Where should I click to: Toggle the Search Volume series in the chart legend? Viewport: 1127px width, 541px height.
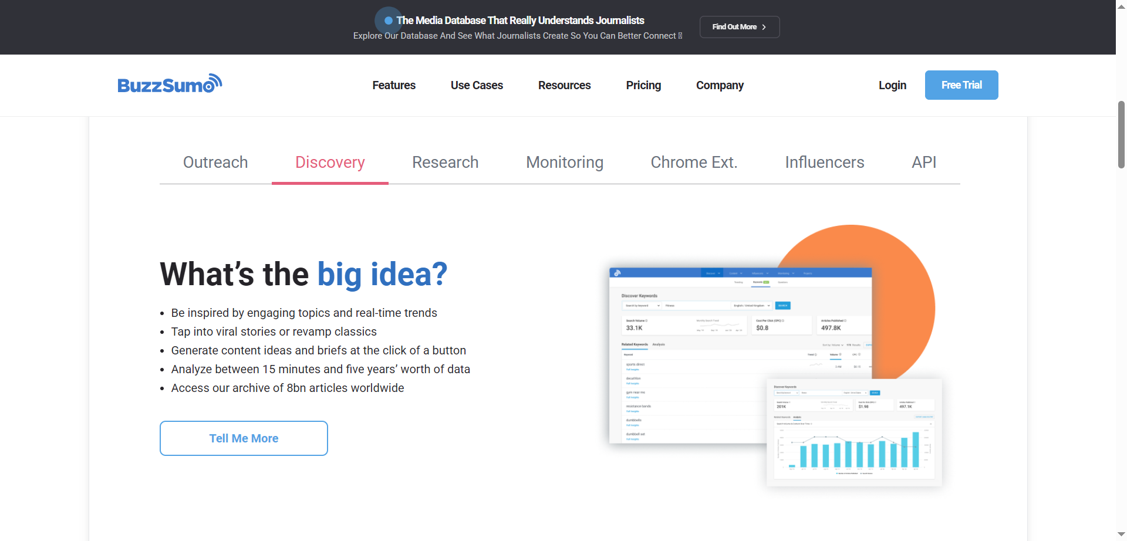point(867,474)
